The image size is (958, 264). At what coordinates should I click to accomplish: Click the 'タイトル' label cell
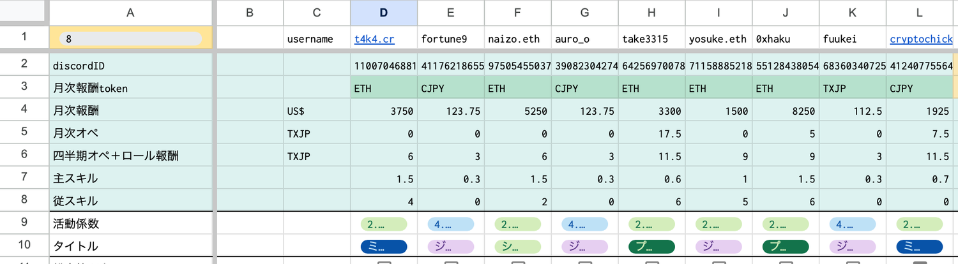(x=130, y=246)
